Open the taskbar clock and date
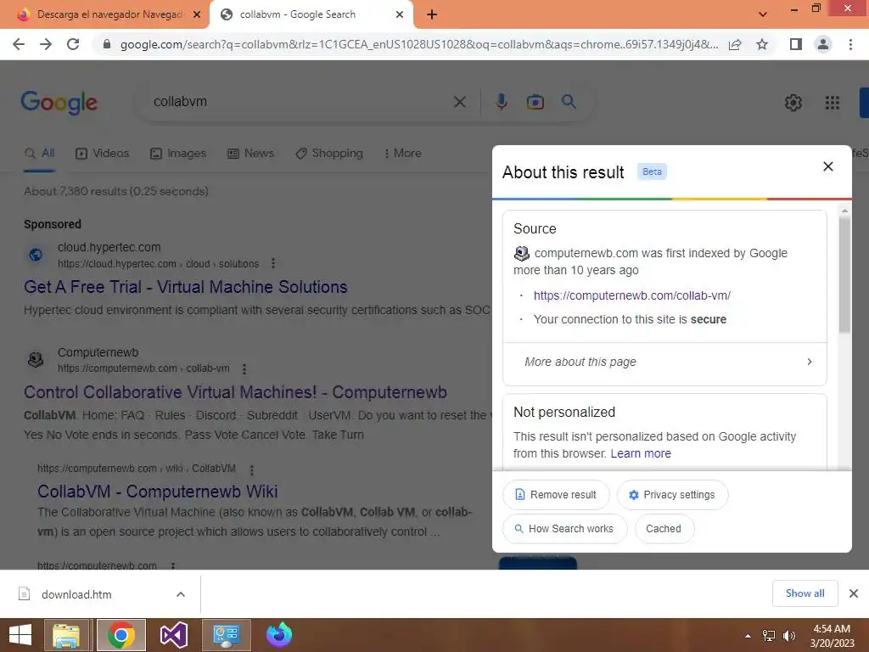Image resolution: width=869 pixels, height=652 pixels. (832, 636)
